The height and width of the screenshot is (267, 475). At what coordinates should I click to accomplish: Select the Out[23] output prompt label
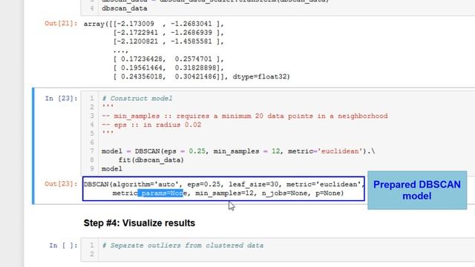[61, 184]
